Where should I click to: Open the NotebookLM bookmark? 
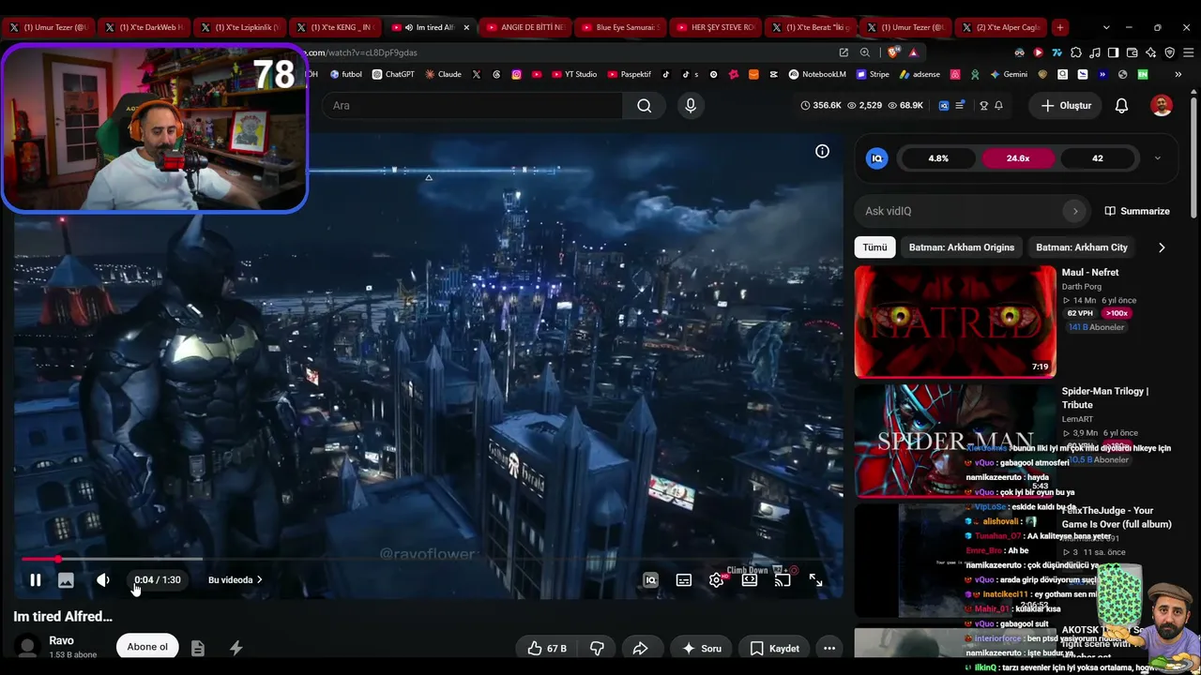pyautogui.click(x=817, y=74)
